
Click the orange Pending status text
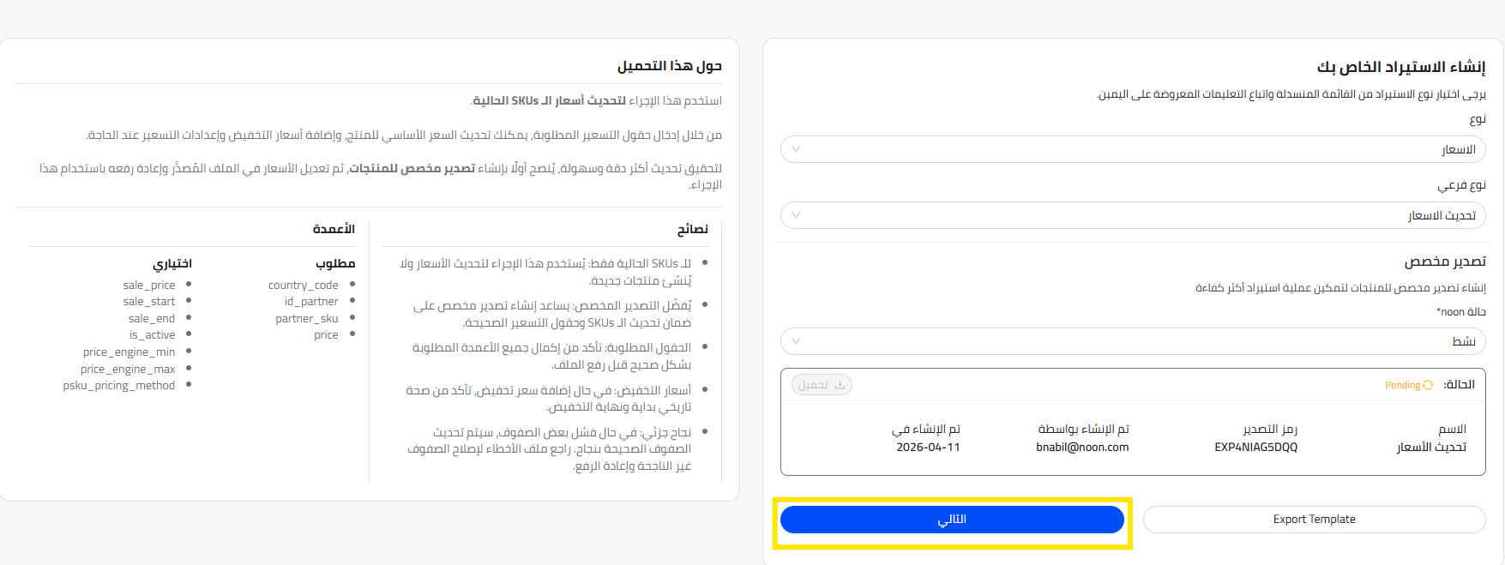[1402, 385]
